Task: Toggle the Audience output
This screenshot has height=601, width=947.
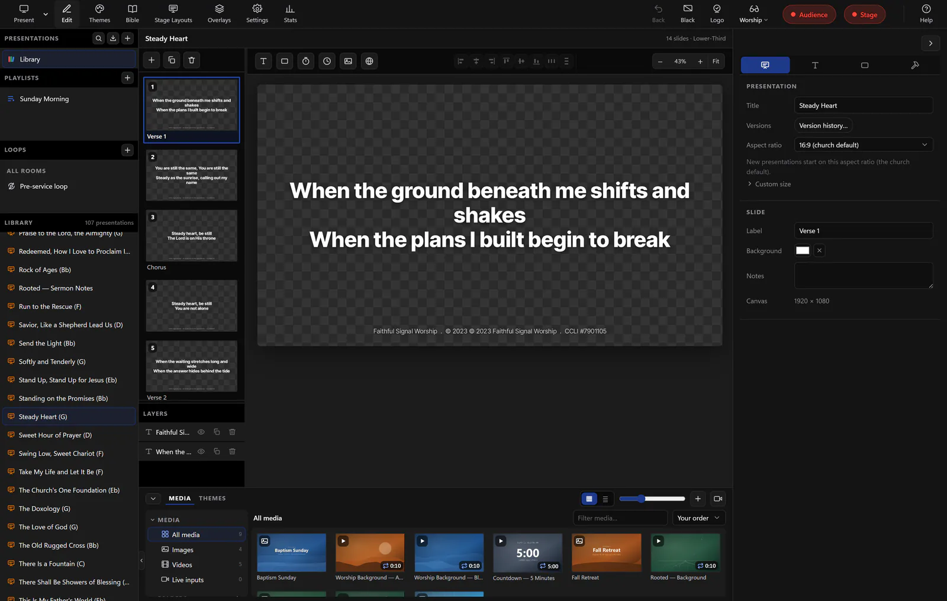Action: tap(809, 15)
